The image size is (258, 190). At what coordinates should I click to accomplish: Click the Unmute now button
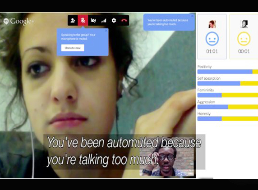click(73, 48)
